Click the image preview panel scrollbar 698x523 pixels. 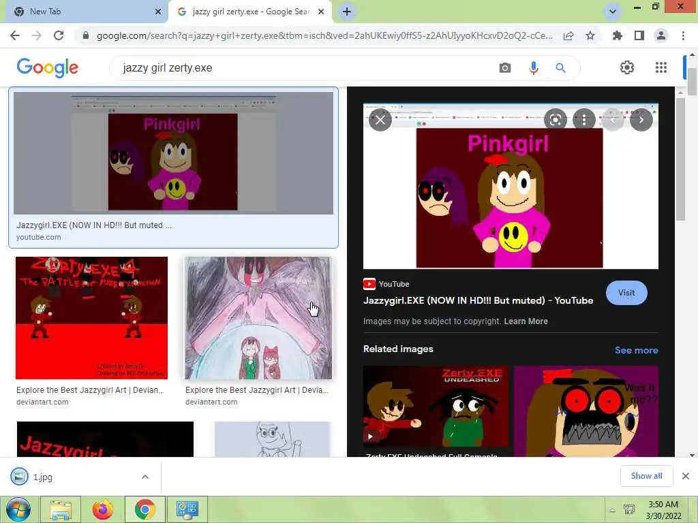point(680,159)
